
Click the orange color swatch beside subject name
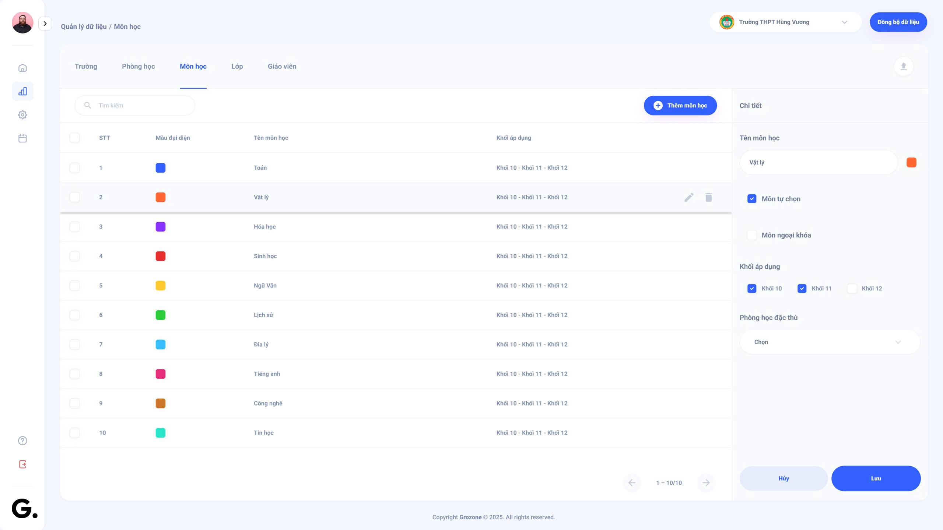tap(911, 163)
